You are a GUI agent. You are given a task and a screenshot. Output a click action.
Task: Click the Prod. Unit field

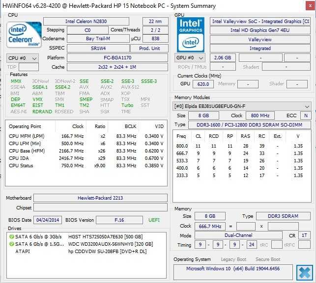(x=149, y=48)
